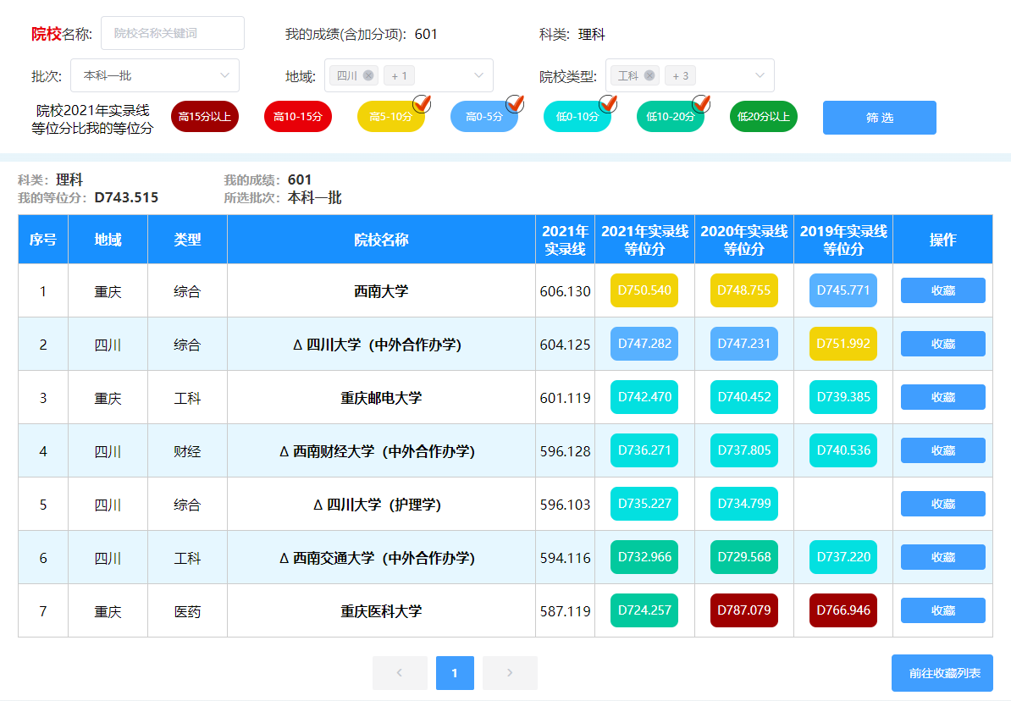Screen dimensions: 1011x701
Task: Focus the 院校名称 keyword input
Action: pyautogui.click(x=173, y=33)
